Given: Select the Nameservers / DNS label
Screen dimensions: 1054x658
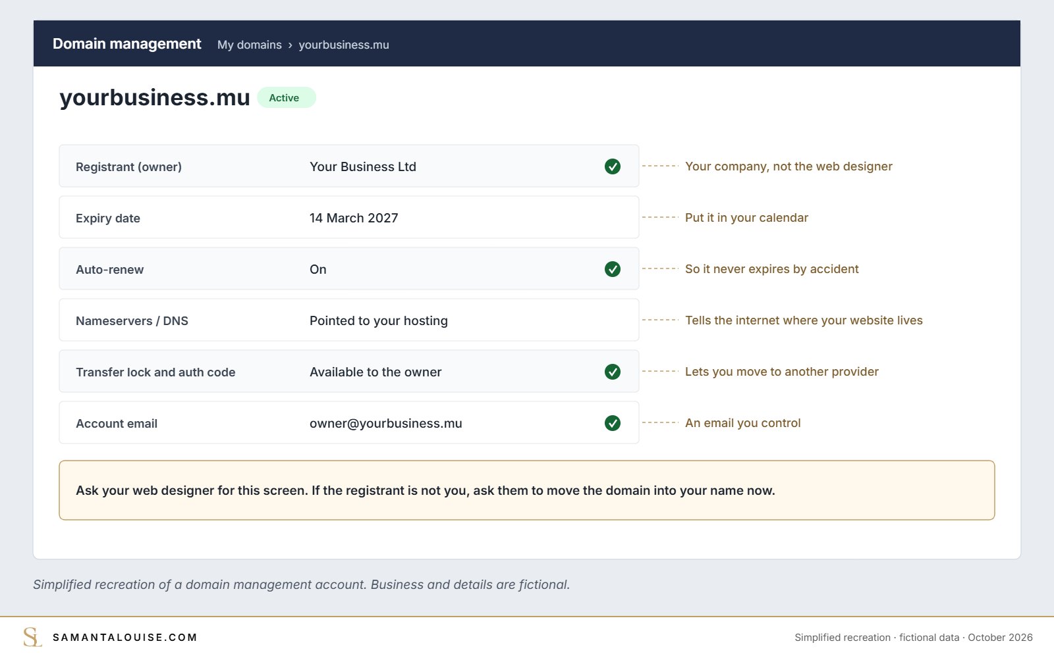Looking at the screenshot, I should click(x=132, y=321).
